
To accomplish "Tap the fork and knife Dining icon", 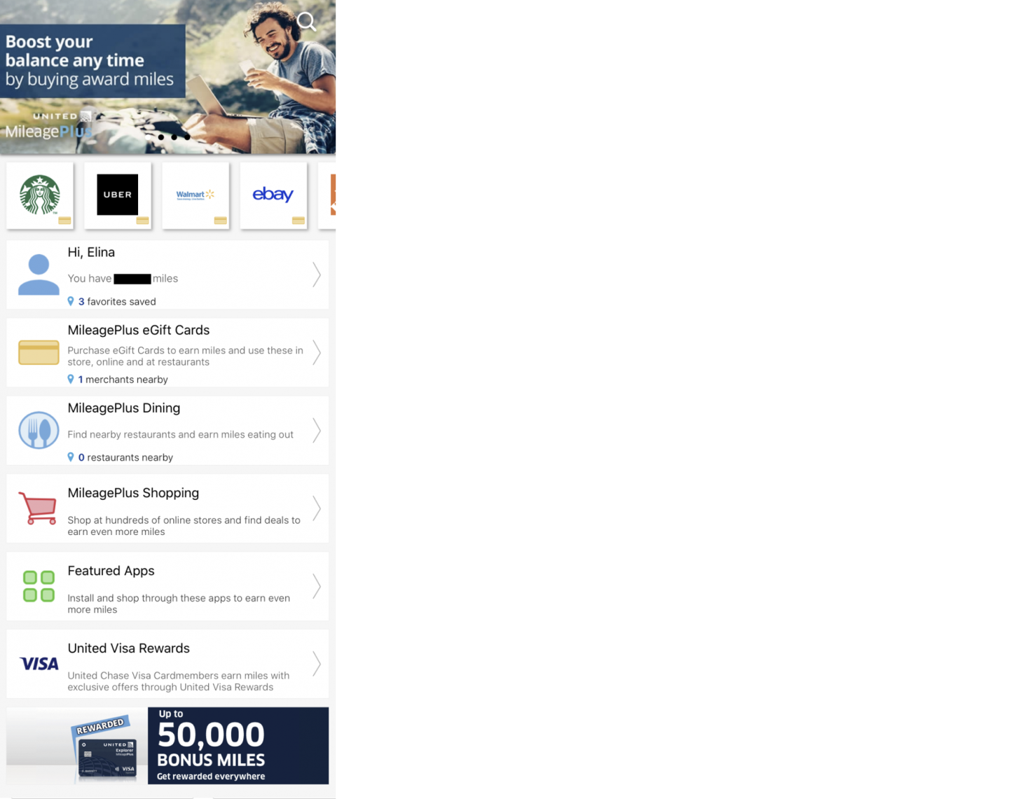I will click(x=39, y=430).
